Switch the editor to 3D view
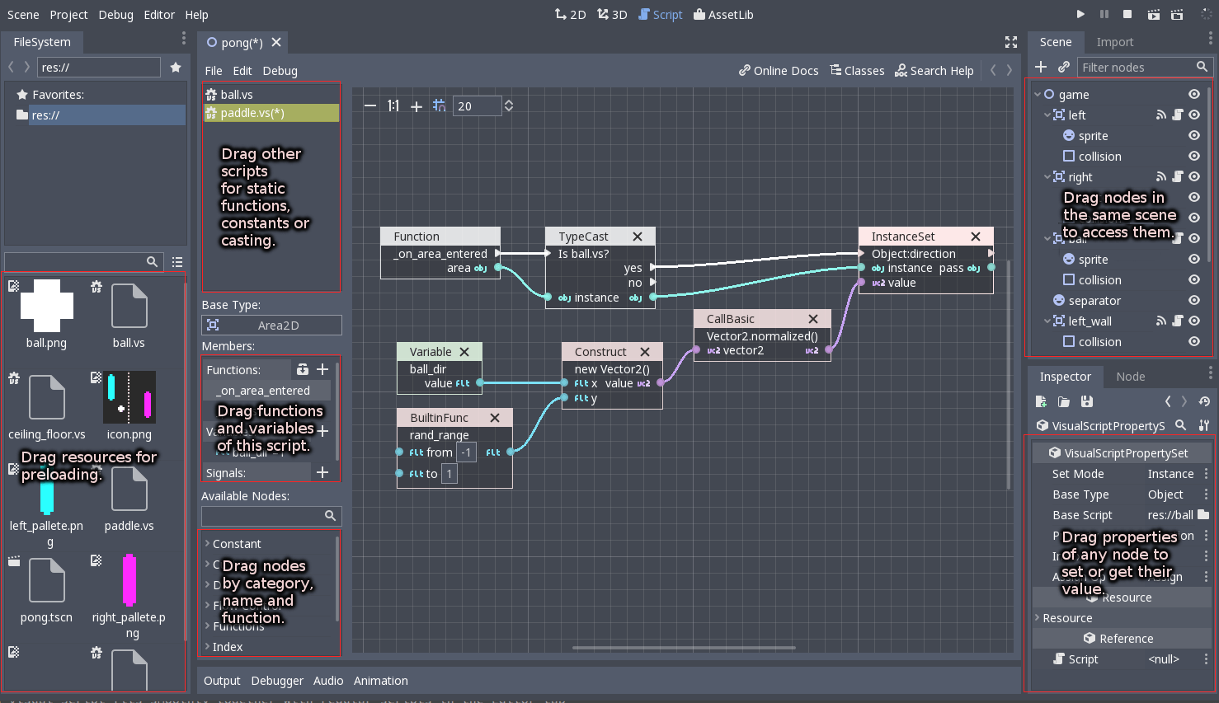1219x703 pixels. pos(612,14)
